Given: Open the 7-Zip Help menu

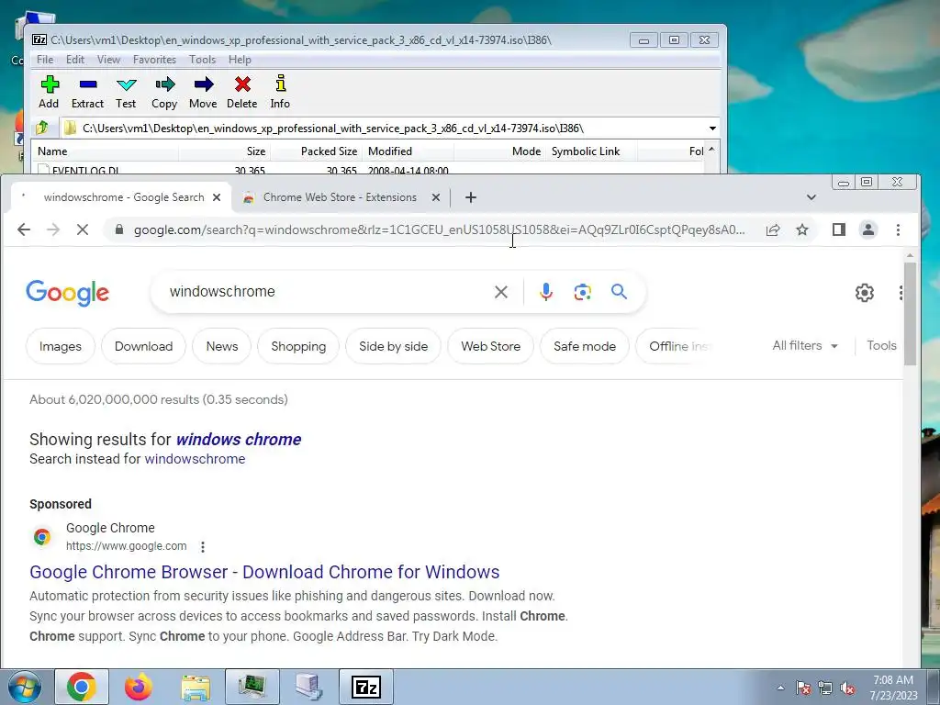Looking at the screenshot, I should tap(240, 60).
